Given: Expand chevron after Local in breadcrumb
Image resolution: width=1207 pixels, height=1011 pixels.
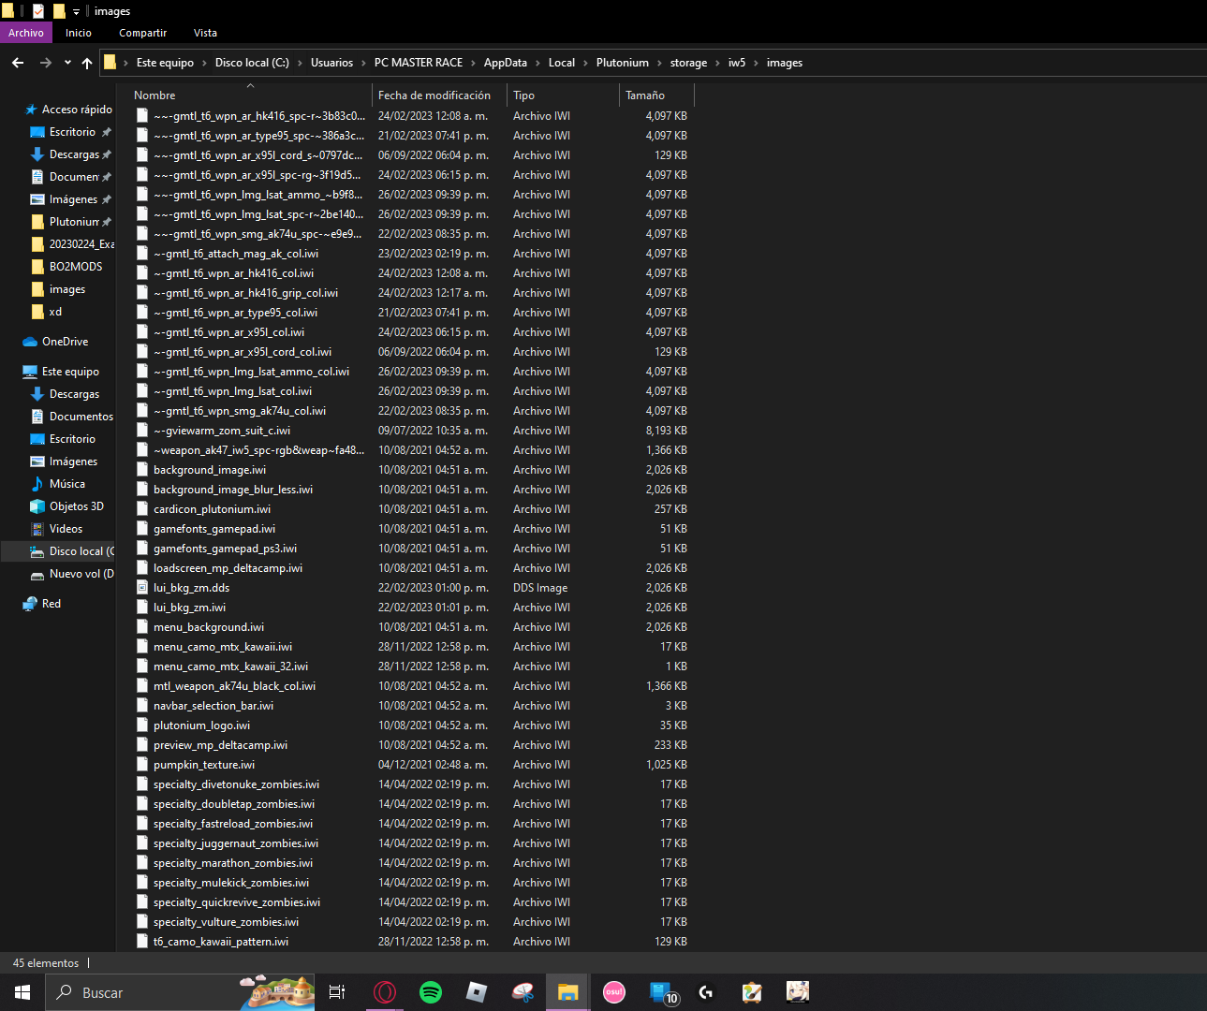Looking at the screenshot, I should (x=586, y=63).
